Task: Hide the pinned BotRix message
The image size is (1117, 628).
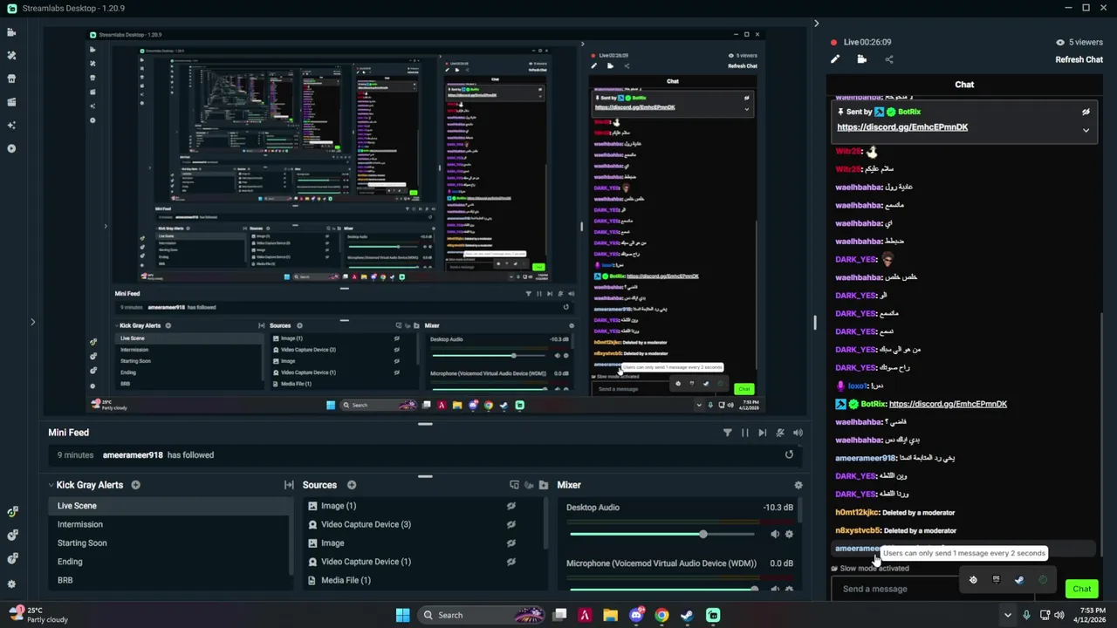Action: [1086, 112]
